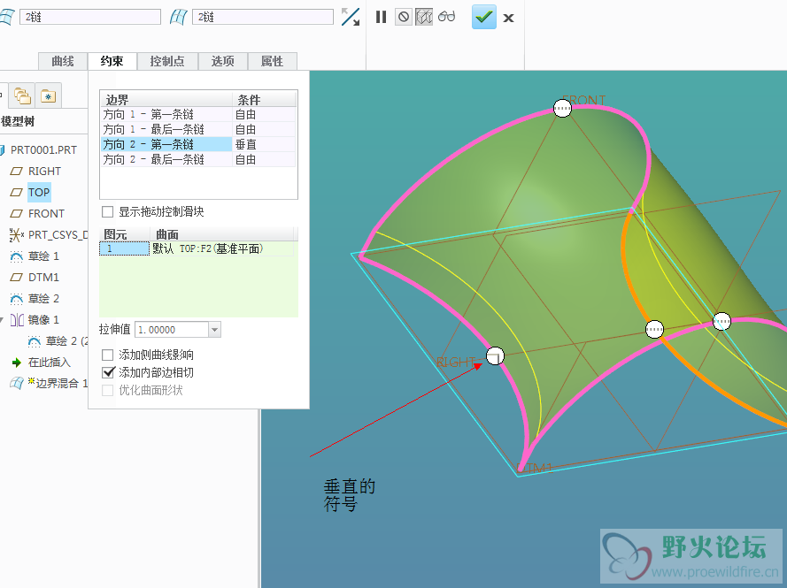
Task: Click the 边界 column header
Action: click(166, 99)
